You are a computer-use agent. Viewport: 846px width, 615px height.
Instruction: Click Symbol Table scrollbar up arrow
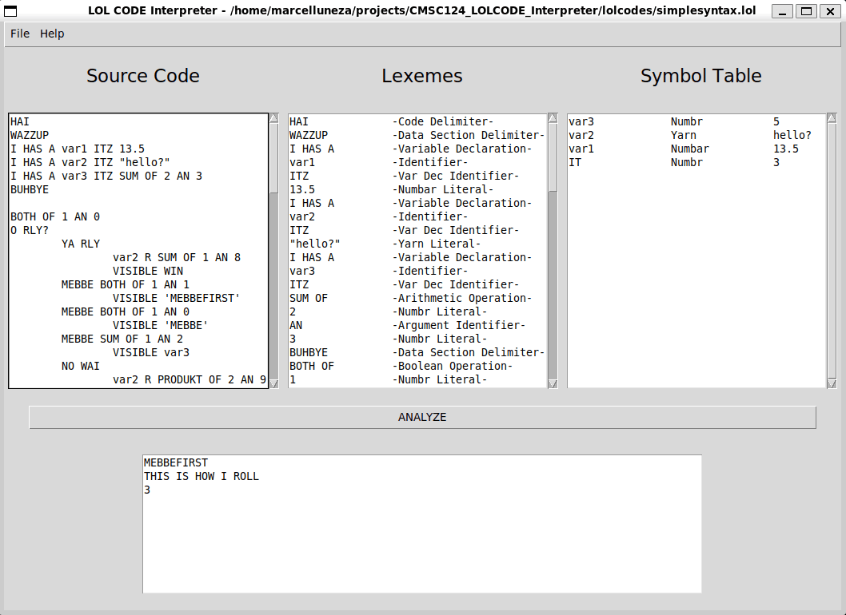832,118
